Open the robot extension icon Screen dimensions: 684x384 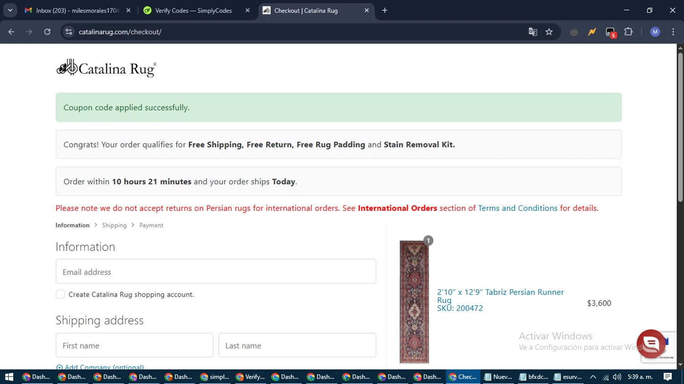pyautogui.click(x=574, y=32)
